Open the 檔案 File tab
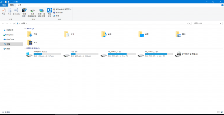Screen dimensions: 224x115 click(x=4, y=5)
